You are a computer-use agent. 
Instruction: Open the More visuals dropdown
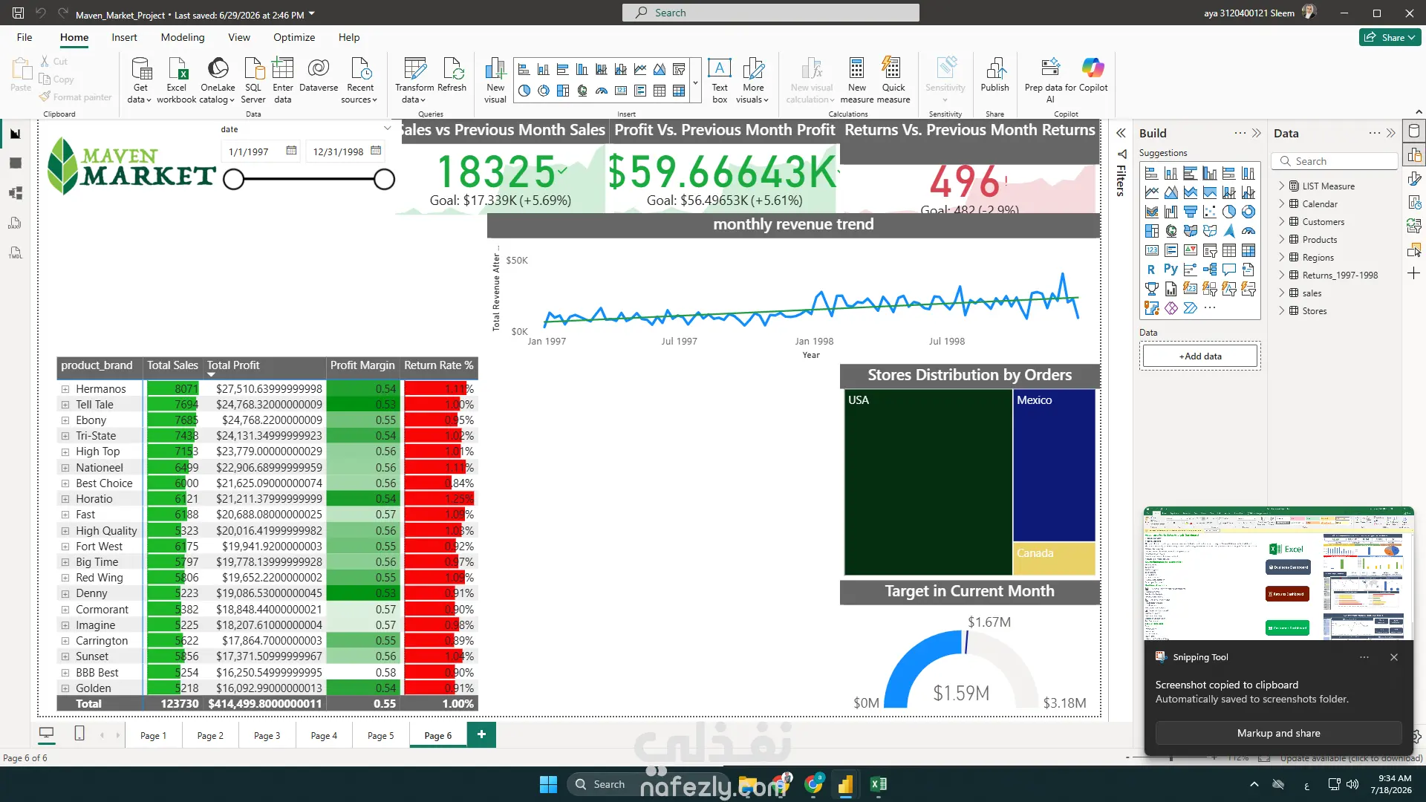pyautogui.click(x=753, y=80)
